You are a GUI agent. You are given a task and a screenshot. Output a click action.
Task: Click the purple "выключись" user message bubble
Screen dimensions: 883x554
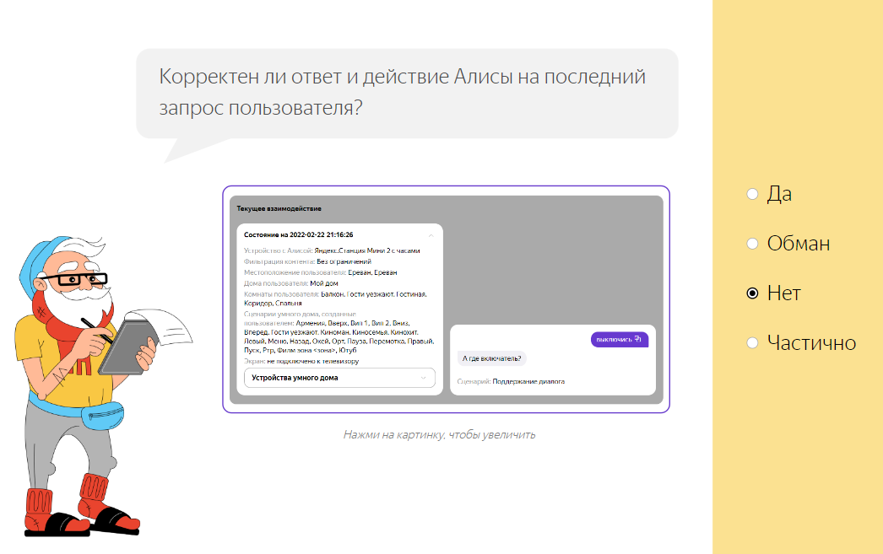tap(620, 339)
